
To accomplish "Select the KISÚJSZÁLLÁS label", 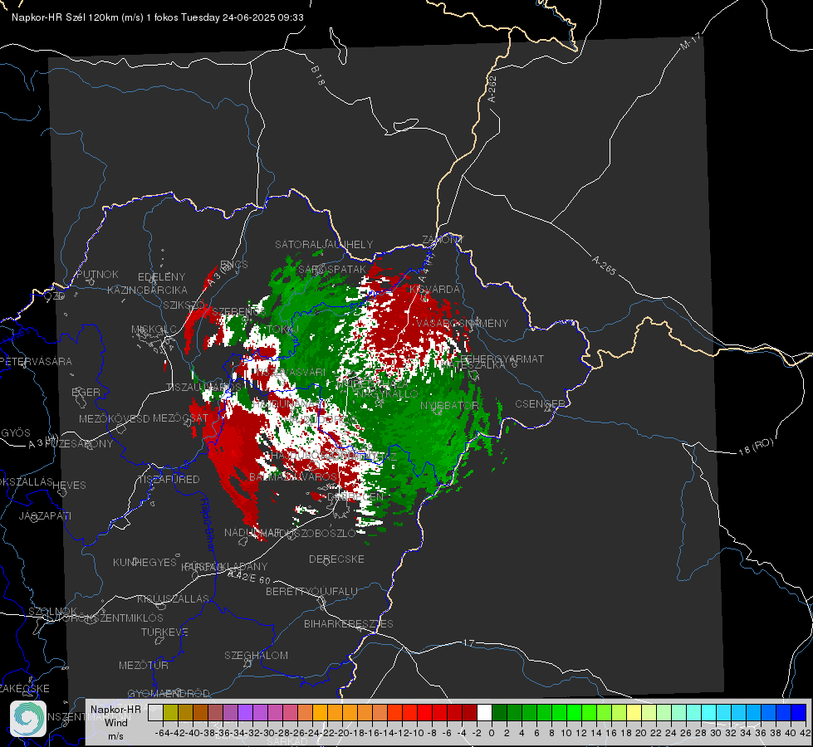I will [x=174, y=598].
